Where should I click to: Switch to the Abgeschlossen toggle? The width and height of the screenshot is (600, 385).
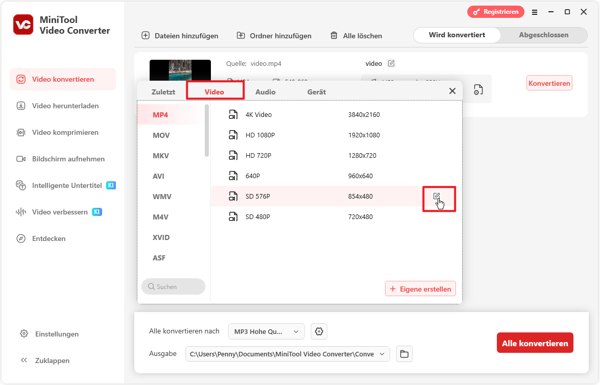(x=543, y=35)
